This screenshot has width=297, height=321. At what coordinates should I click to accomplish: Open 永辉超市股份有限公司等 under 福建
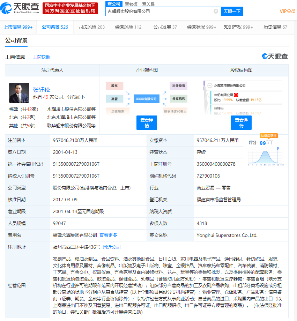tap(71, 109)
